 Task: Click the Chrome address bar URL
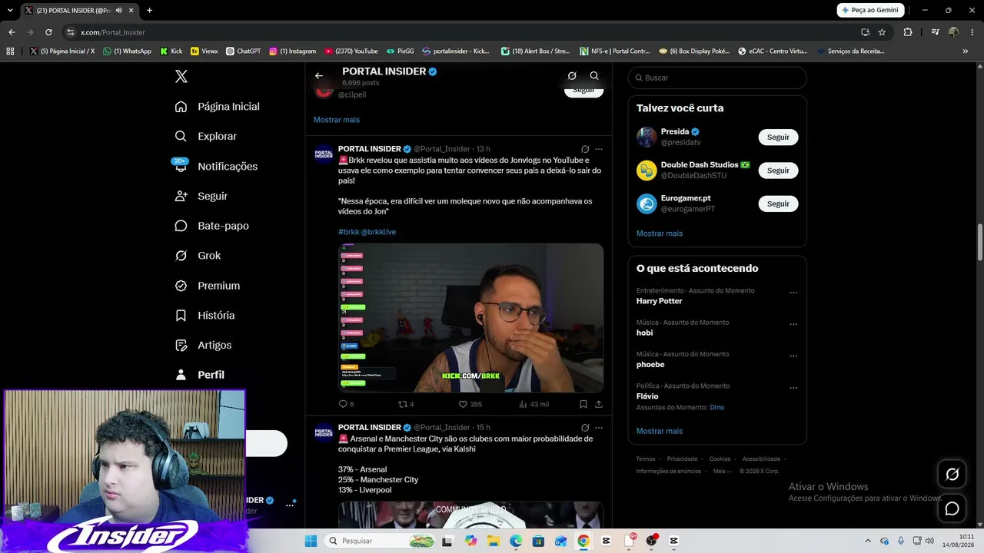(x=113, y=32)
